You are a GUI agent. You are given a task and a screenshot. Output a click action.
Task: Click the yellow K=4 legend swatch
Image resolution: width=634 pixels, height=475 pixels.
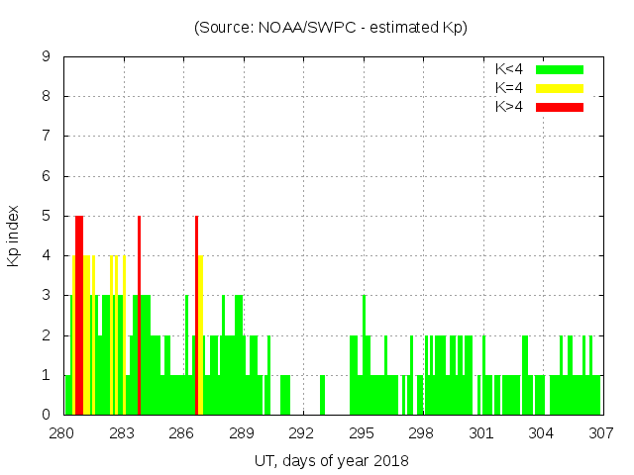[x=560, y=88]
